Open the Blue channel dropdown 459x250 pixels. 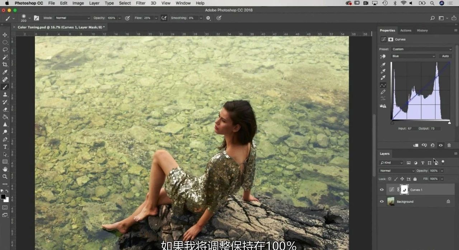[413, 56]
